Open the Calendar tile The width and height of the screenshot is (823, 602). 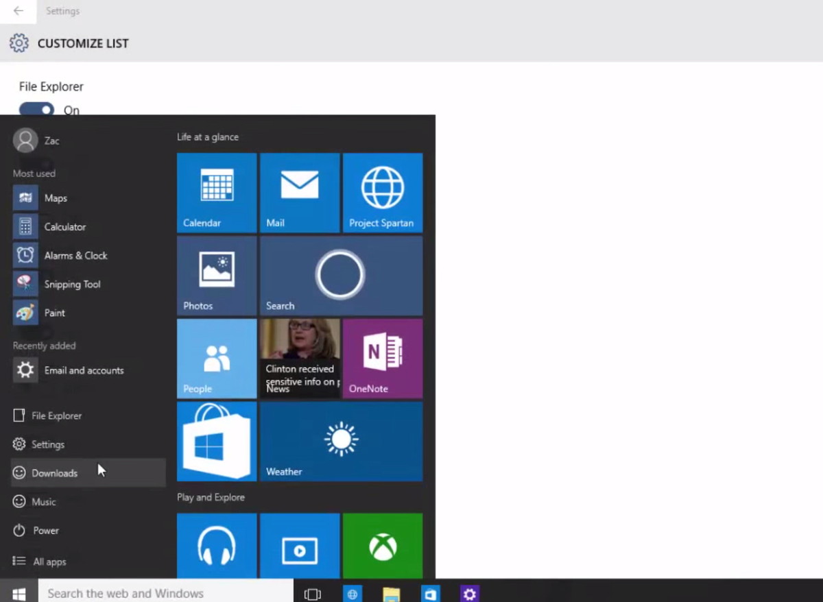(x=217, y=193)
